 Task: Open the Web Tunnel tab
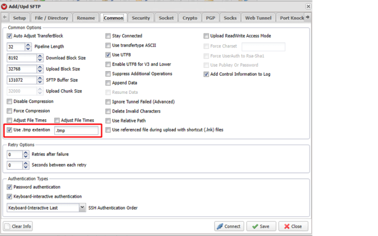pos(258,18)
